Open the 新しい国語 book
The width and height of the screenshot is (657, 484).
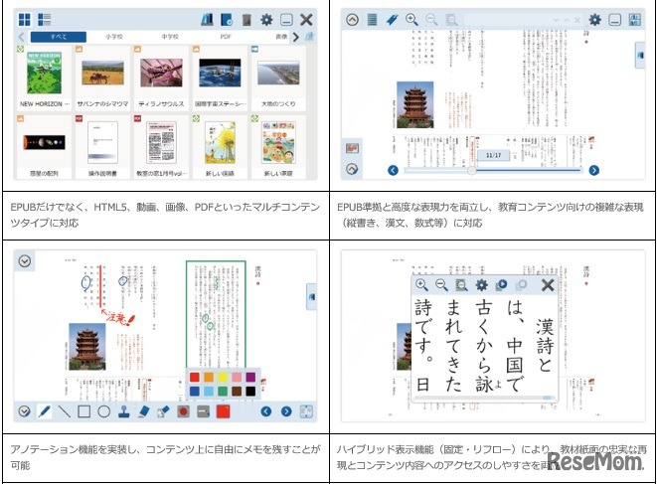click(x=220, y=147)
